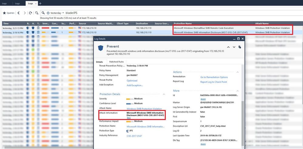303x149 pixels.
Task: Copy log details with the copy icon
Action: (240, 47)
